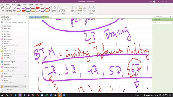Expand the Shapes gallery dropdown
The width and height of the screenshot is (173, 97).
point(68,11)
